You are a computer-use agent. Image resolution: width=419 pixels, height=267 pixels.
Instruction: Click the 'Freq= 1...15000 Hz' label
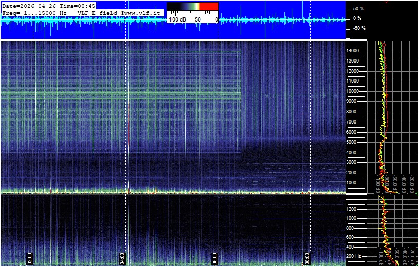coord(35,13)
